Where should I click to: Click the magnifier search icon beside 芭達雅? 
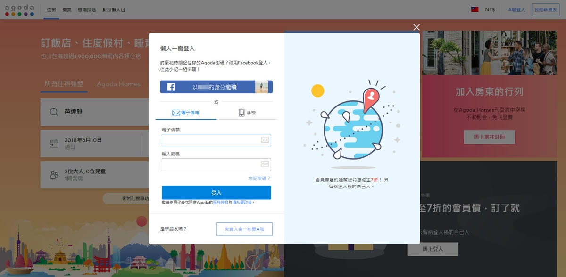[x=54, y=112]
